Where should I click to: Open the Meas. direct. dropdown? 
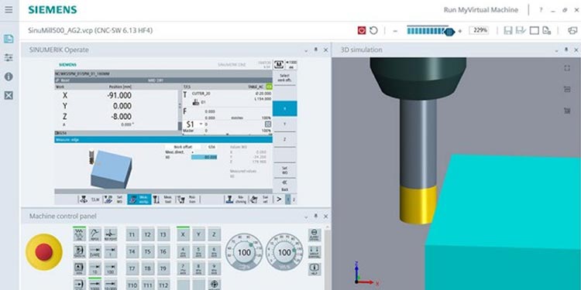click(192, 152)
